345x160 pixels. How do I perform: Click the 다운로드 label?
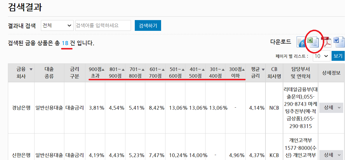click(x=281, y=42)
